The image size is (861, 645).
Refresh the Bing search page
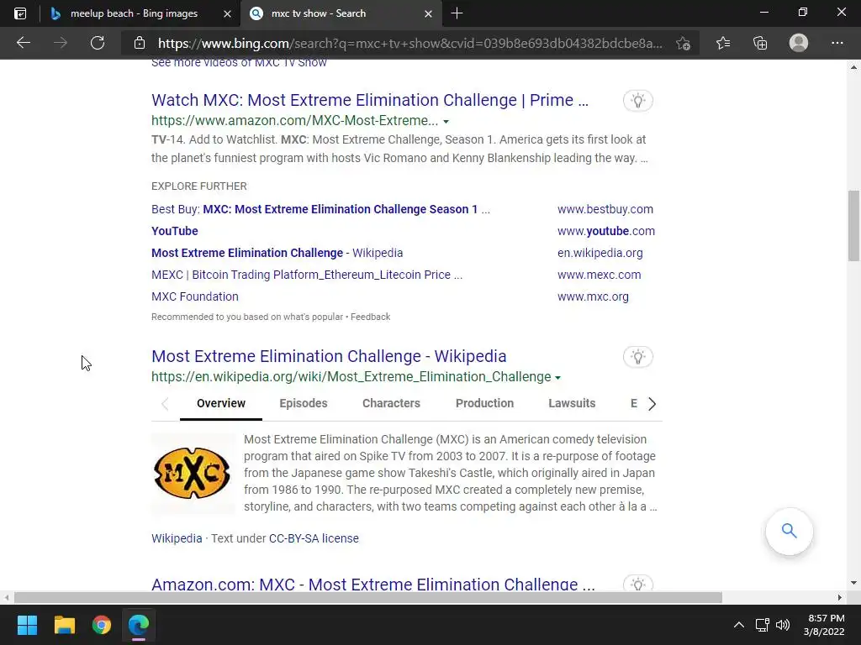click(x=98, y=43)
